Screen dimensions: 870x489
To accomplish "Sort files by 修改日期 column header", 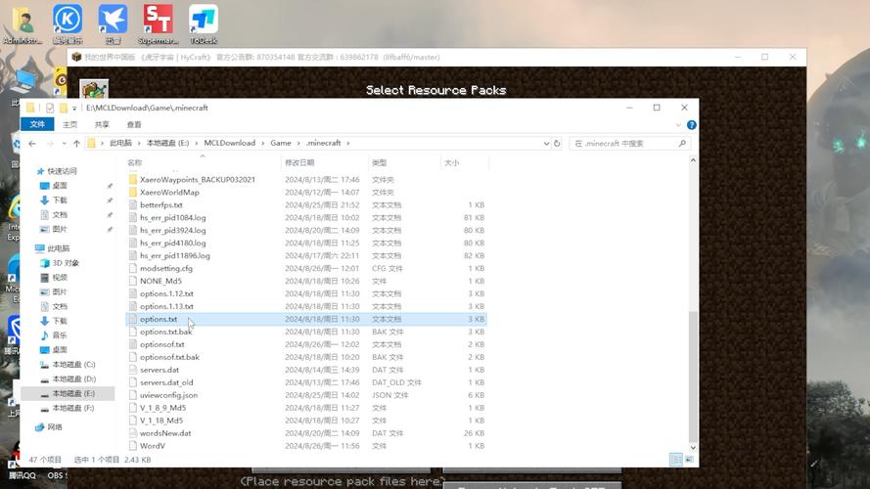I will [325, 162].
